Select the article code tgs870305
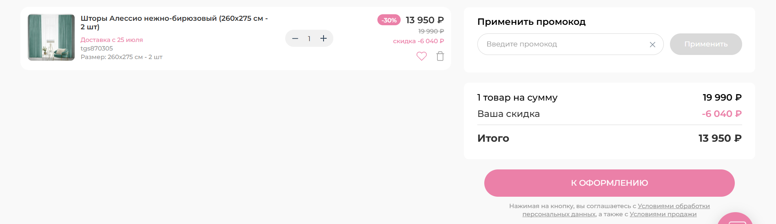This screenshot has height=224, width=776. [97, 48]
